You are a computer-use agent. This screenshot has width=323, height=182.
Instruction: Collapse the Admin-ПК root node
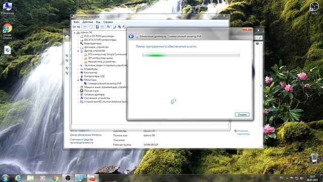[75, 32]
